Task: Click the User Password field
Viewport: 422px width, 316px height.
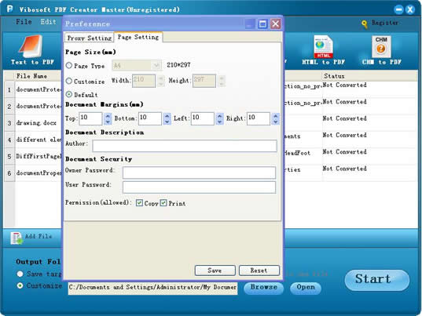Action: (x=199, y=187)
